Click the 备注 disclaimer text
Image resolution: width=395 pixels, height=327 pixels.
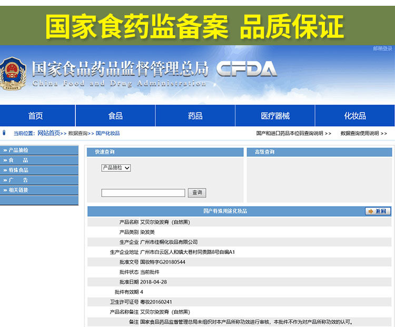click(x=246, y=322)
